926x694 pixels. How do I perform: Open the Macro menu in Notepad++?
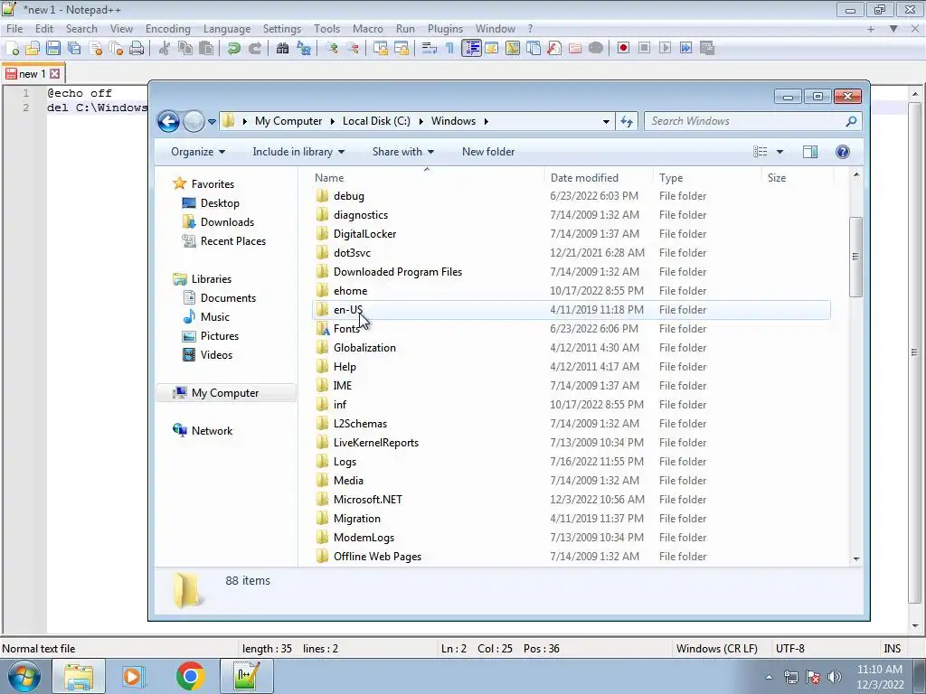(367, 28)
